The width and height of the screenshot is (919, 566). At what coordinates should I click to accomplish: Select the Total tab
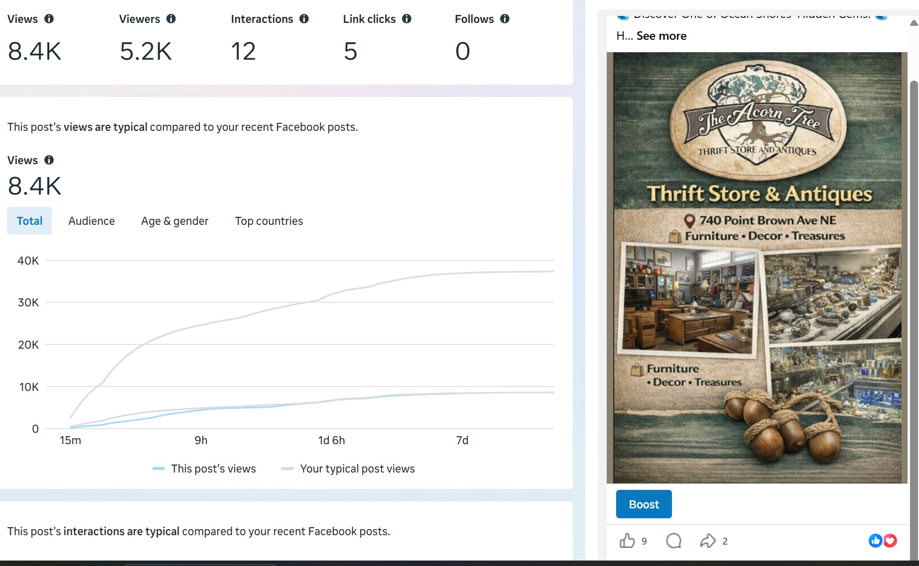point(29,221)
